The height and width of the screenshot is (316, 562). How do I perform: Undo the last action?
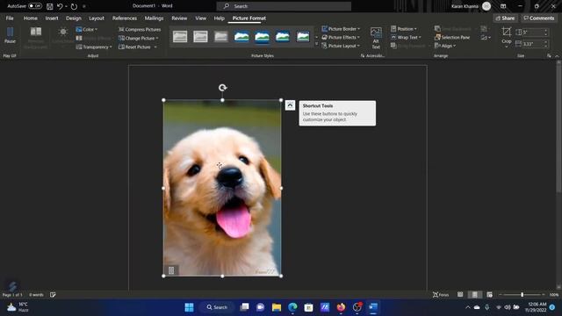[x=60, y=6]
